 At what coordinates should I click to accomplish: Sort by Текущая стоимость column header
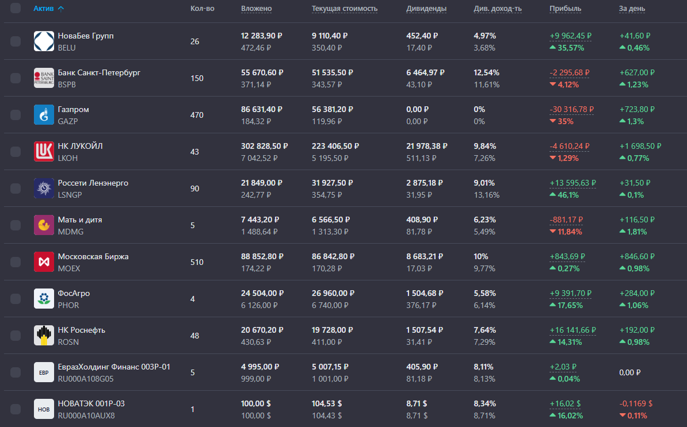pyautogui.click(x=345, y=8)
